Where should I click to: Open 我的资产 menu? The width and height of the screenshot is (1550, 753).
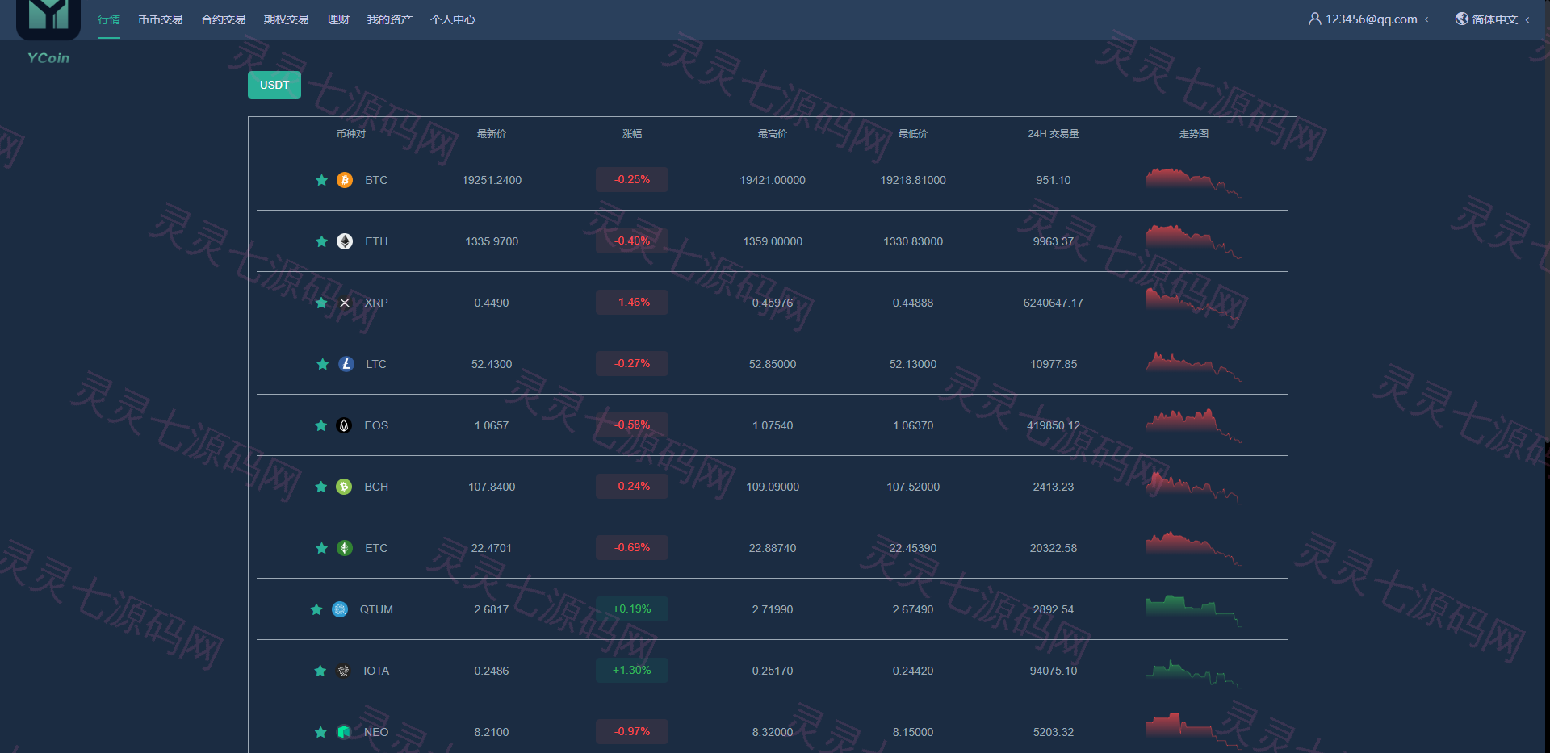coord(390,19)
